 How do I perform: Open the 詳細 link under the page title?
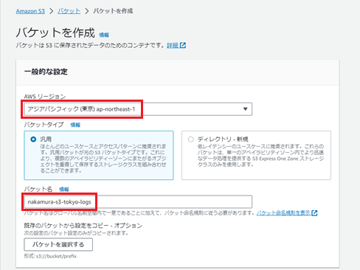tap(173, 46)
